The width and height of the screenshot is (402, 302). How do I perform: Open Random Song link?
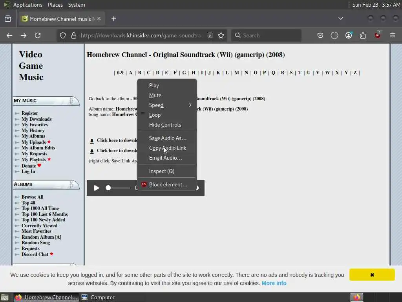[36, 242]
